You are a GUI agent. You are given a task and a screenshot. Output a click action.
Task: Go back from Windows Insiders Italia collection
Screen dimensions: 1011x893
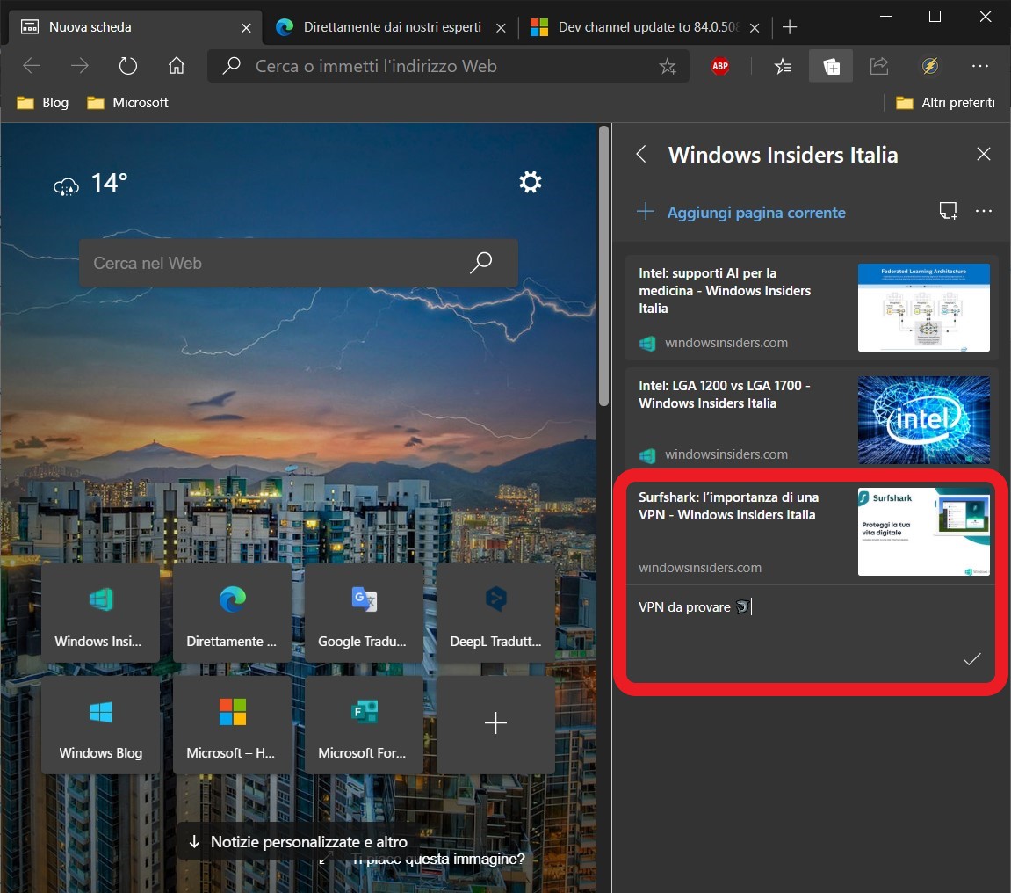tap(641, 154)
